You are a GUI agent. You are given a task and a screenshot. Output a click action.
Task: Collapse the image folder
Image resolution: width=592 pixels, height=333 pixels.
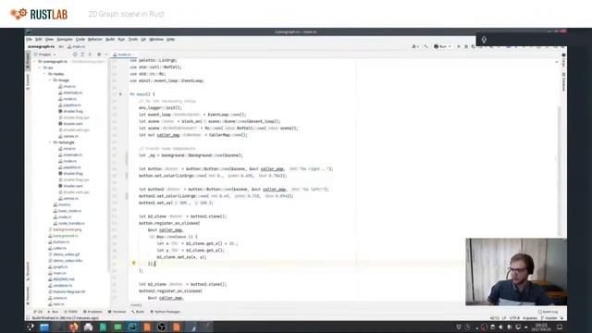(x=49, y=80)
